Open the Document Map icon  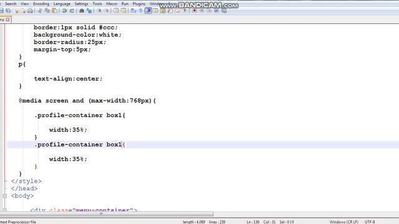point(163,11)
